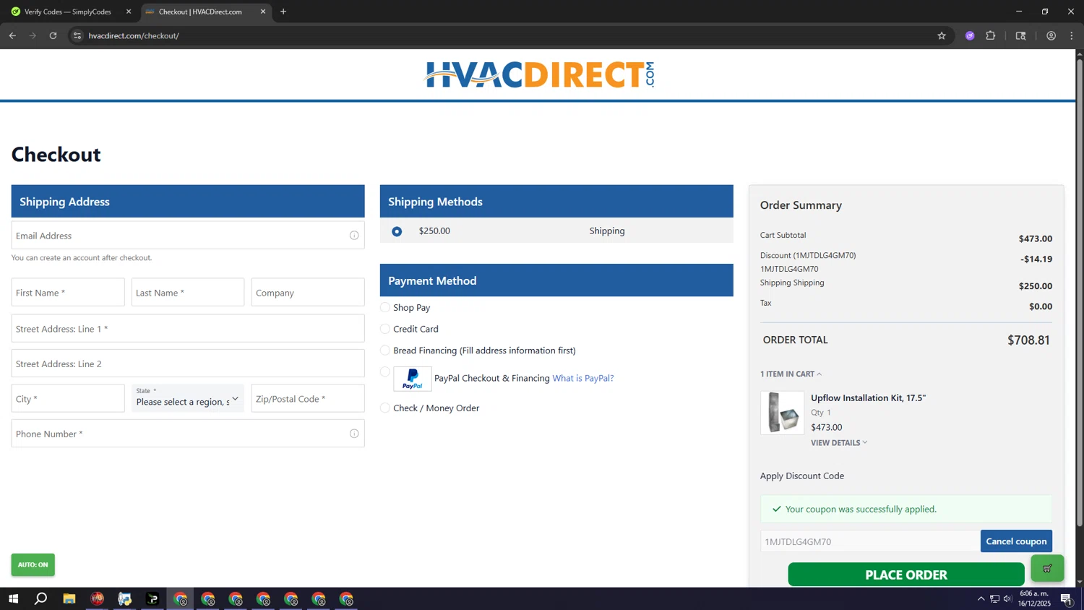
Task: Click the Cancel coupon button
Action: point(1016,541)
